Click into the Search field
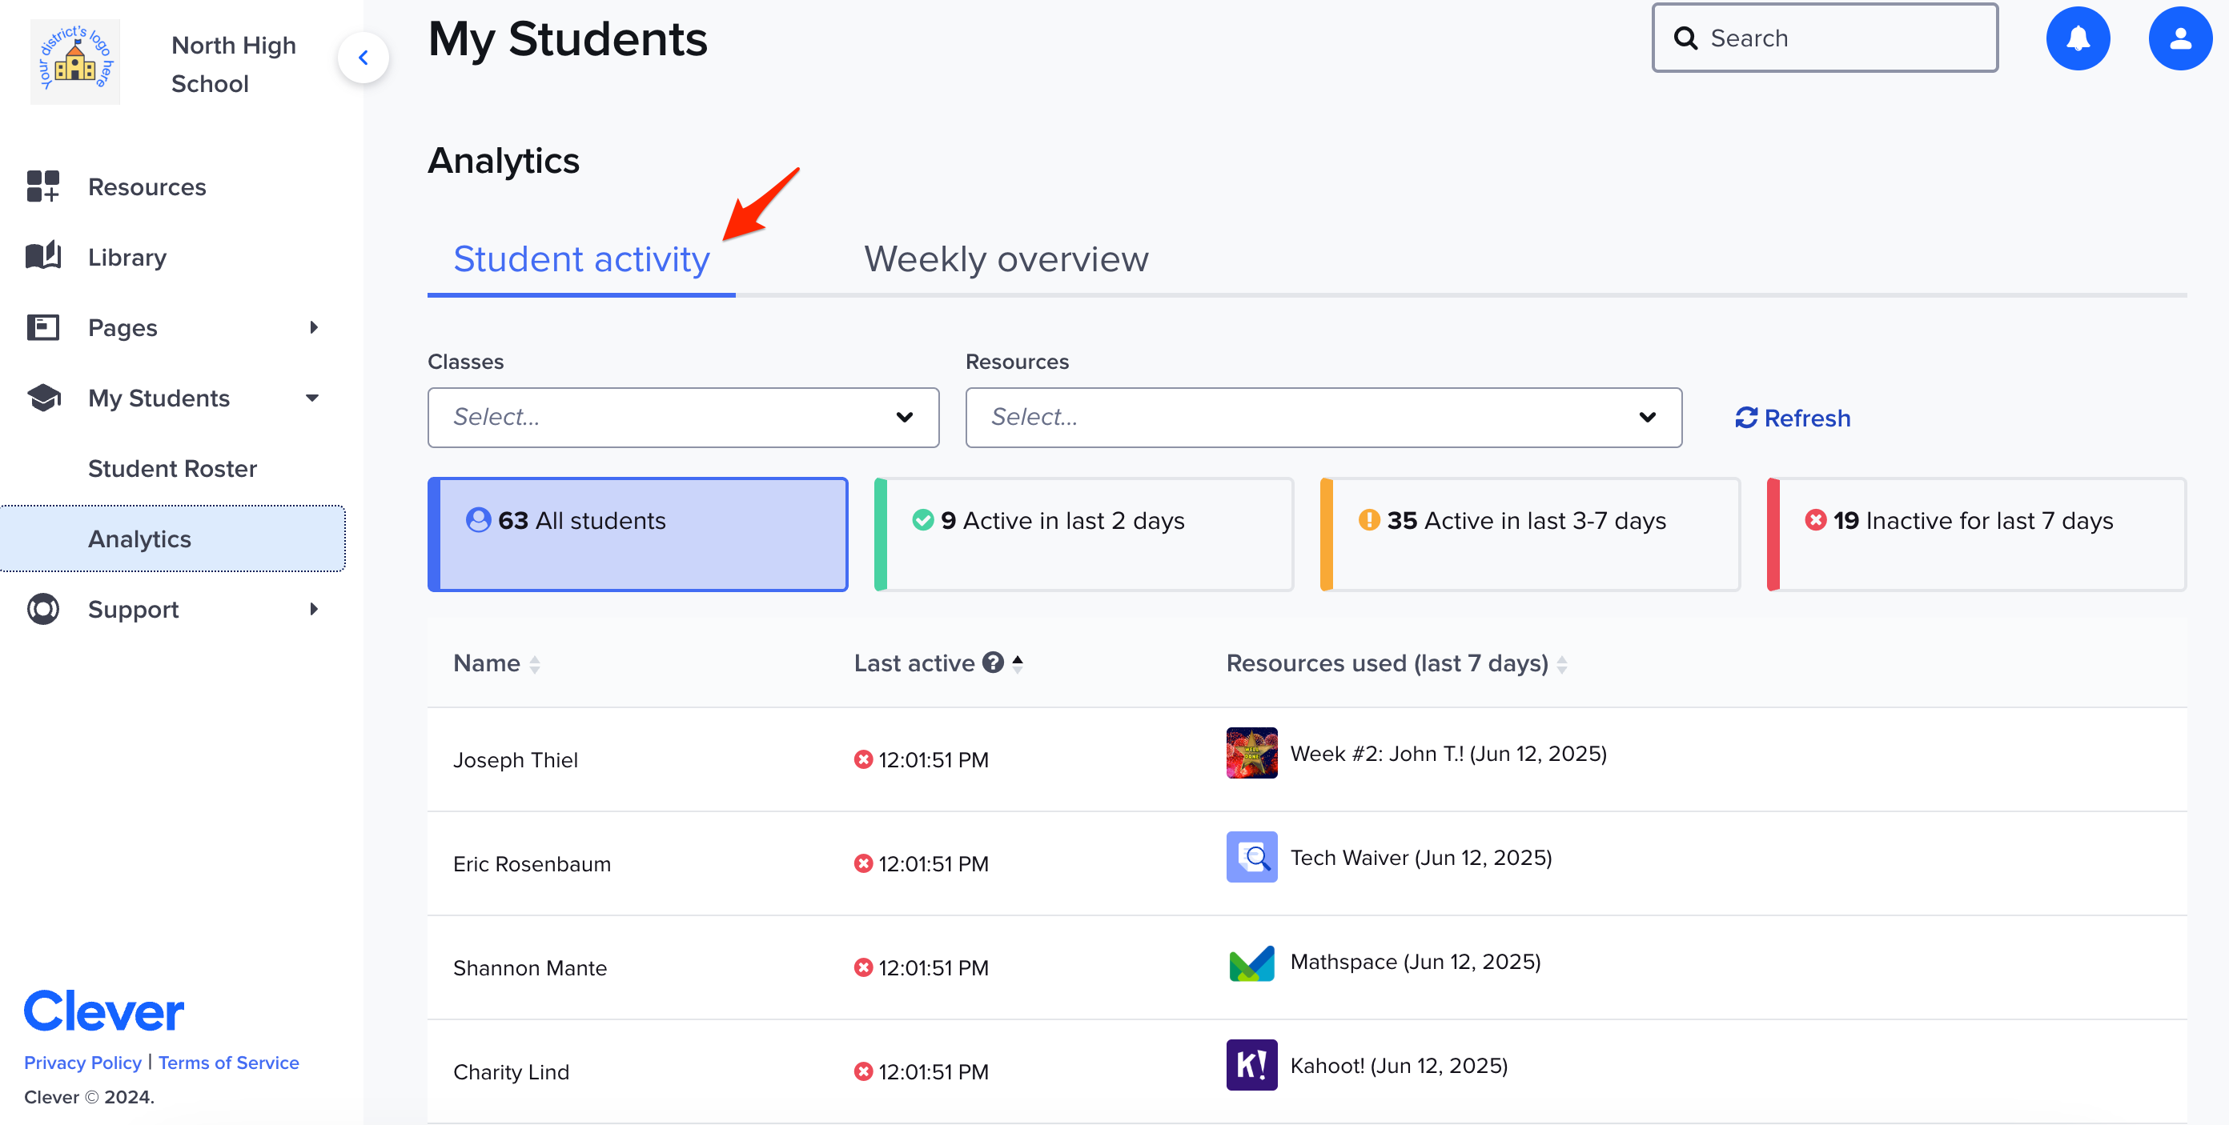 pos(1824,38)
